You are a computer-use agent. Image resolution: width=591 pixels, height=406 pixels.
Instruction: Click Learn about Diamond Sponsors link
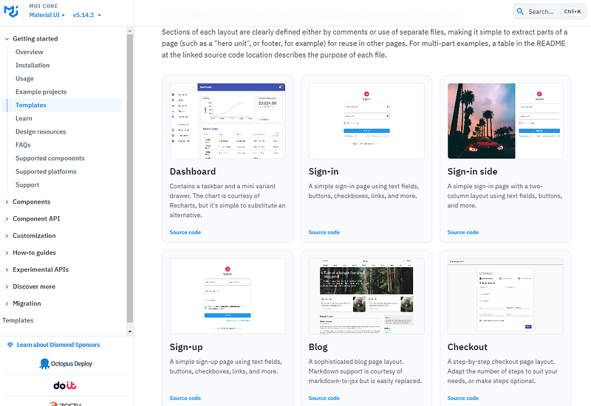(58, 345)
